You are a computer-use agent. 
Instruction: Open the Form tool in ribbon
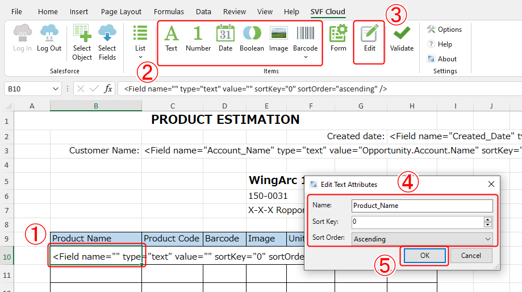tap(339, 39)
